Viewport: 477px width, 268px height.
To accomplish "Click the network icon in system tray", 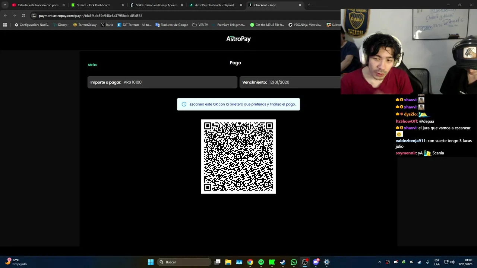I will [446, 262].
